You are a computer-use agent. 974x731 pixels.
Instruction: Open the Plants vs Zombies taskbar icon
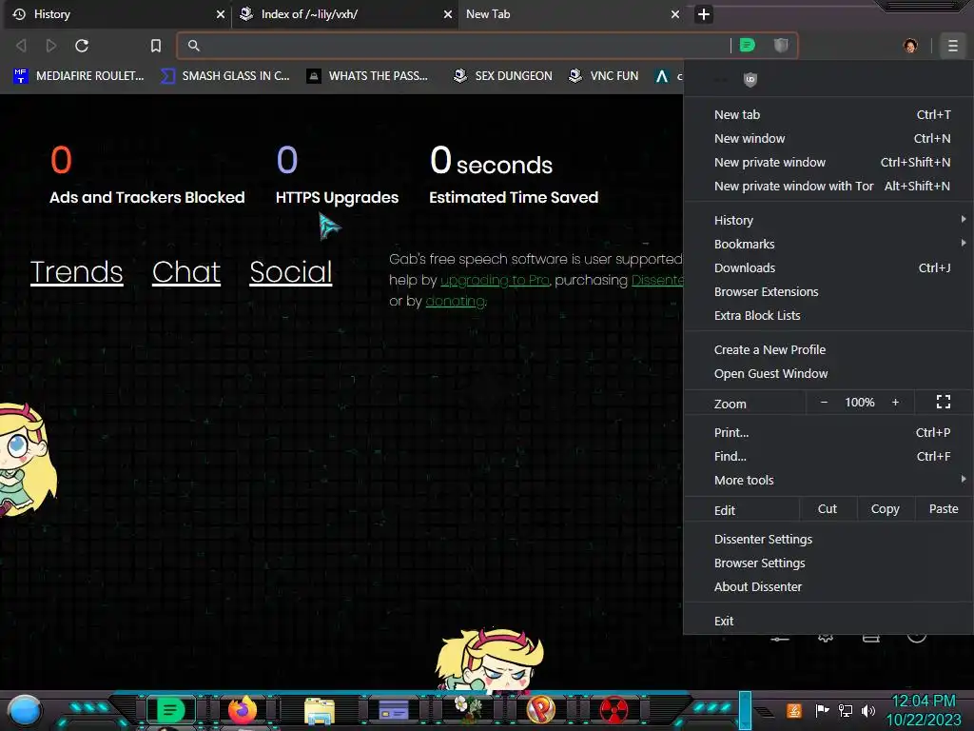[467, 710]
